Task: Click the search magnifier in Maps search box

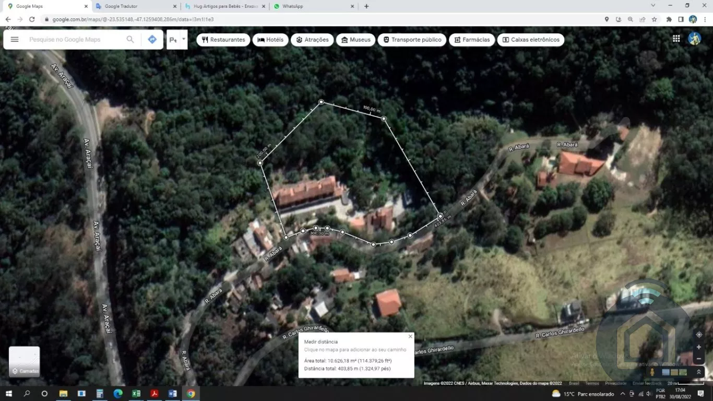Action: point(130,40)
